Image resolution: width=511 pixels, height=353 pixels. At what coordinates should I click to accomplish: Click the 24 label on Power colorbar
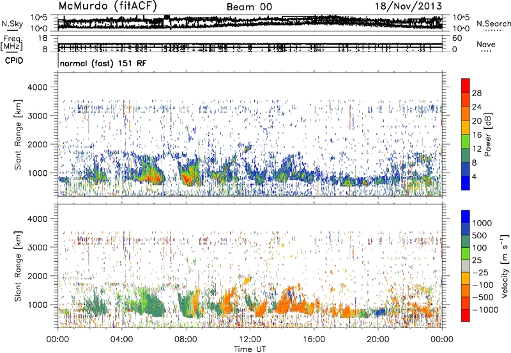point(477,107)
